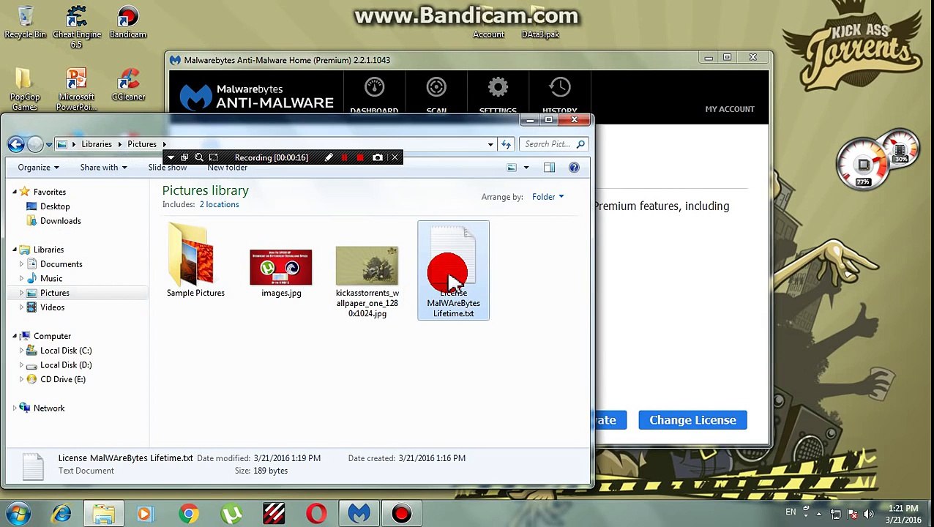The image size is (934, 527).
Task: Click the Explorer Back arrow button
Action: (15, 144)
